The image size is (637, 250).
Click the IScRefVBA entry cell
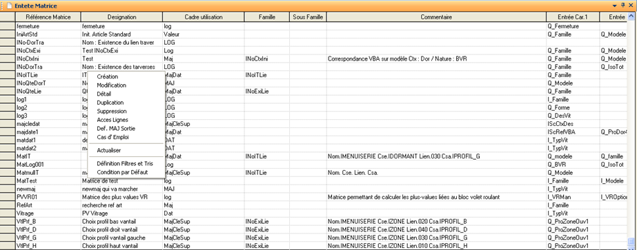(x=573, y=132)
